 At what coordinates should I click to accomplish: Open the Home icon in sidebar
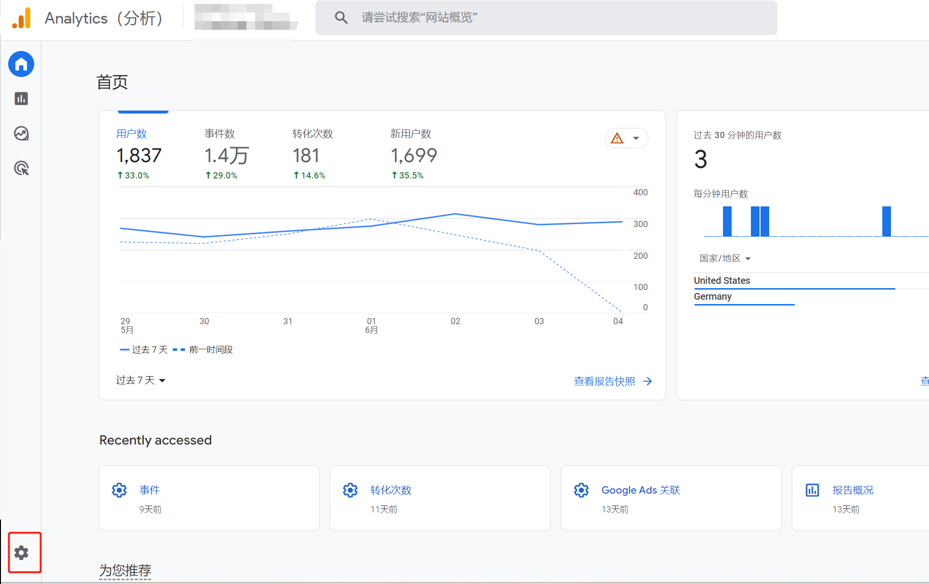point(21,64)
